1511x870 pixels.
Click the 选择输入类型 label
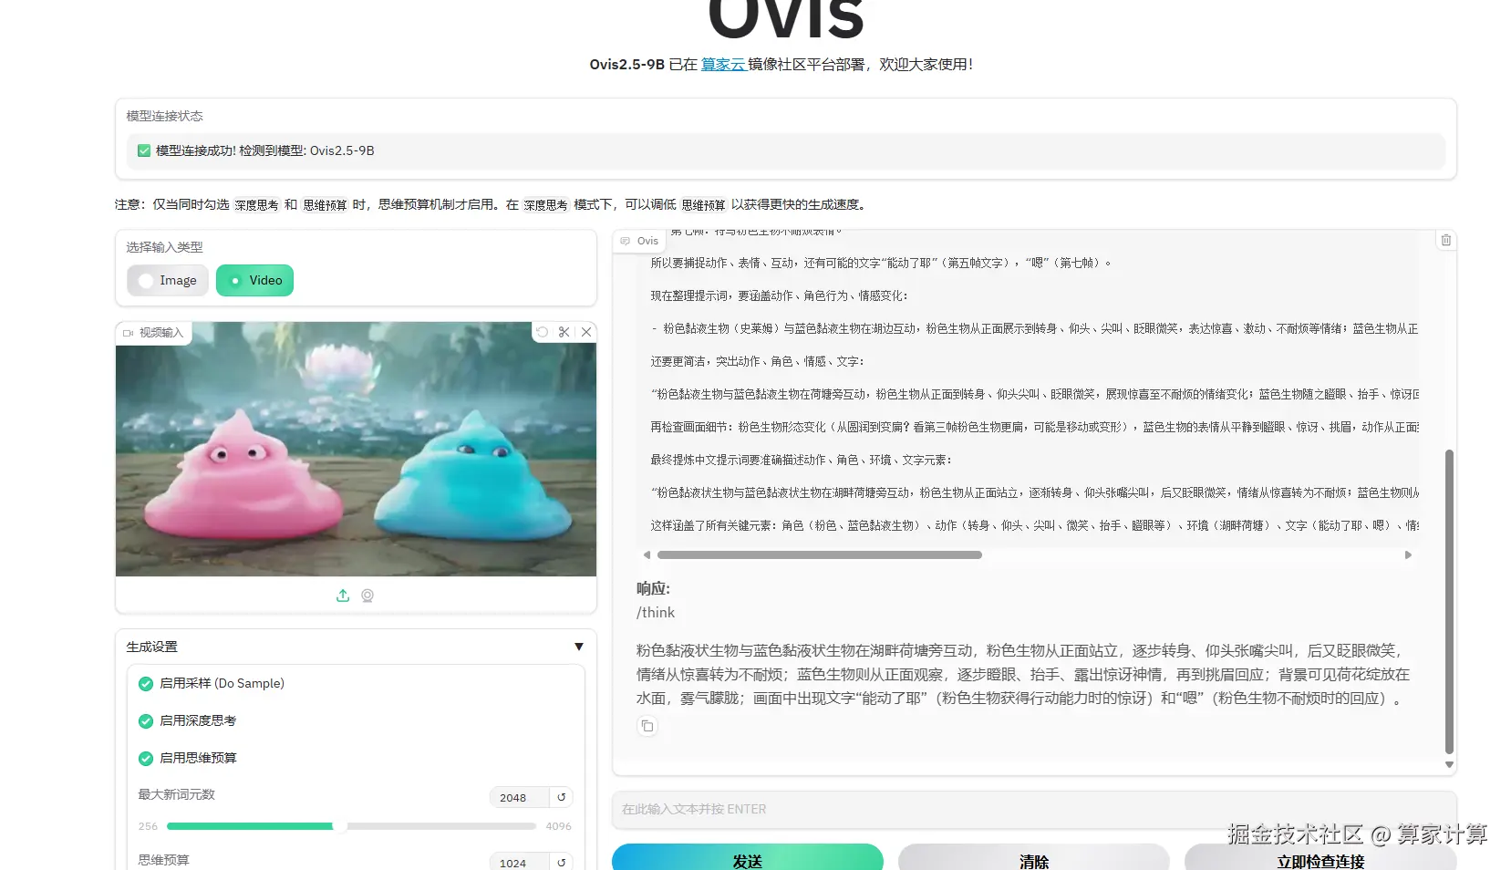tap(164, 247)
